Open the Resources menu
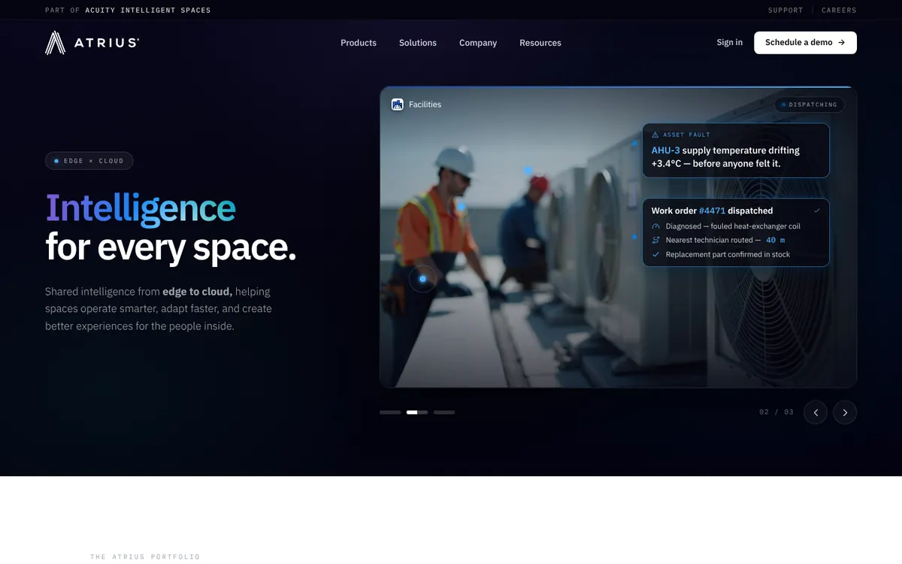This screenshot has width=902, height=564. [x=540, y=43]
